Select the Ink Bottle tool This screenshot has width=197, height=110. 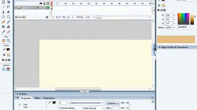[x=3, y=27]
